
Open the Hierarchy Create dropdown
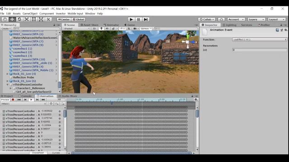pos(6,29)
